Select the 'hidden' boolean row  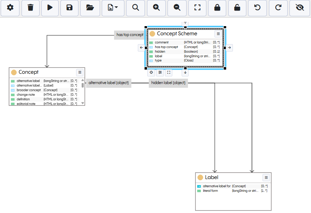(x=184, y=52)
